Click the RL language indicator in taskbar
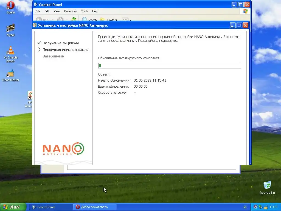The image size is (281, 211). [245, 207]
